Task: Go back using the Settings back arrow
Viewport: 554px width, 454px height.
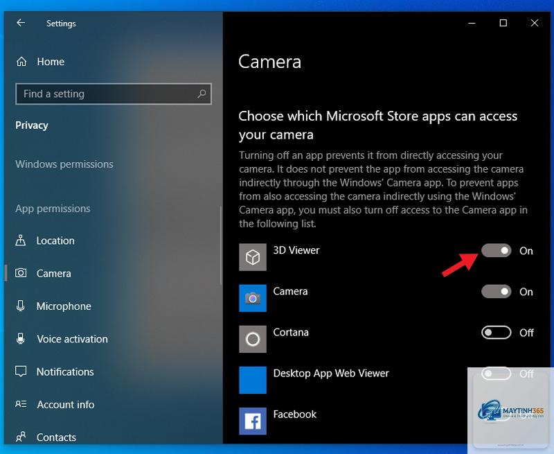Action: pos(21,23)
